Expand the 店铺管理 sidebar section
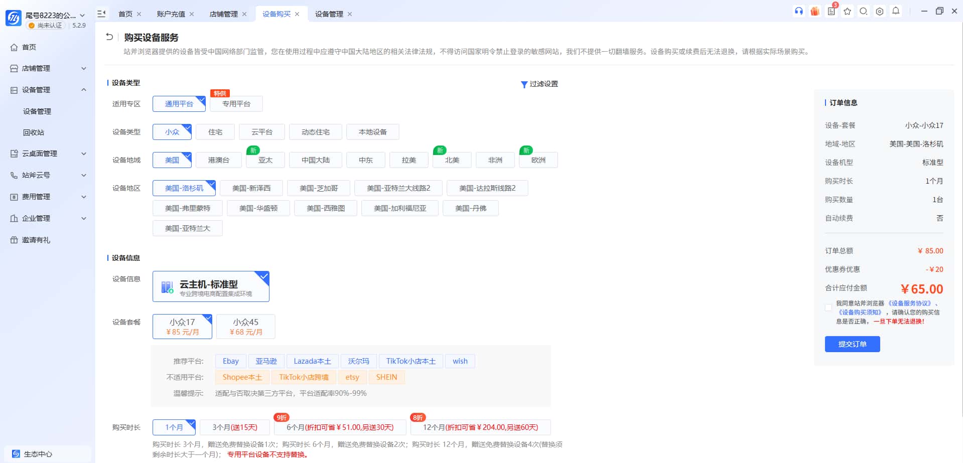Screen dimensions: 963x463 (48, 68)
